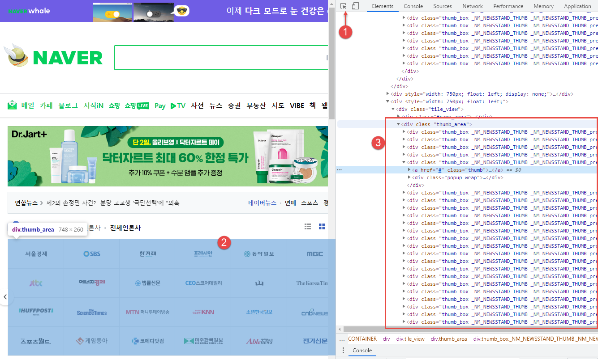Click the NAVER whale logo in banner
This screenshot has height=359, width=598.
pyautogui.click(x=29, y=11)
